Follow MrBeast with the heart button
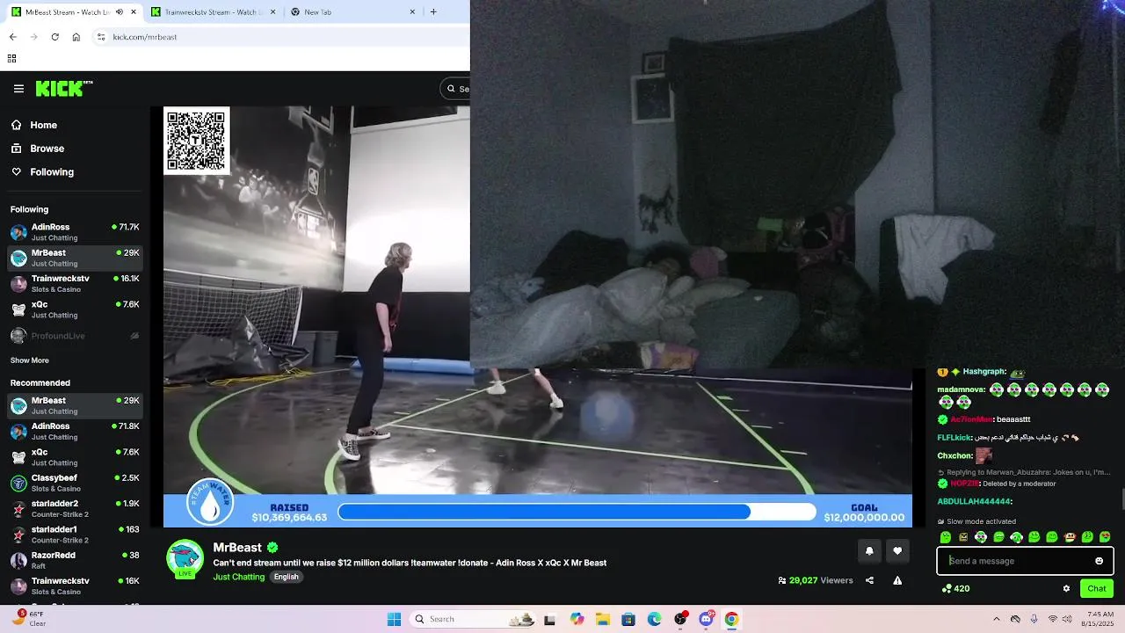The height and width of the screenshot is (633, 1125). click(x=897, y=550)
